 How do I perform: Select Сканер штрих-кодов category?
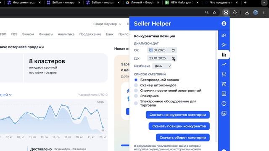coord(136,85)
